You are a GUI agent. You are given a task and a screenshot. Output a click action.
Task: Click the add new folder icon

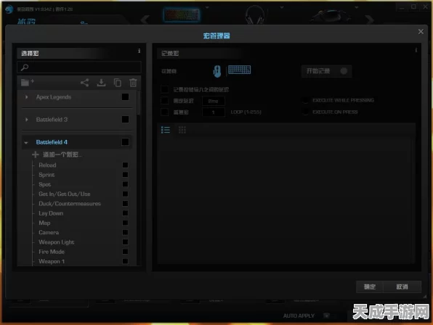[x=27, y=82]
